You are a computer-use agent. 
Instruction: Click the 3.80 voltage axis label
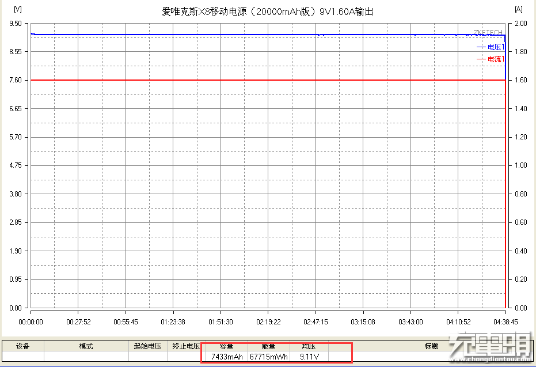16,194
